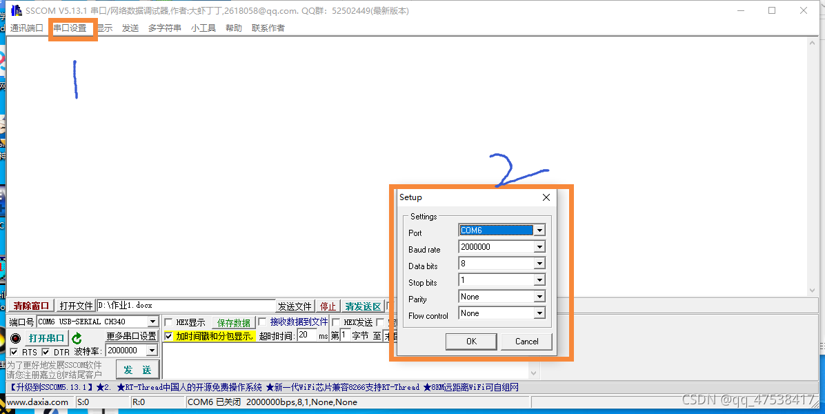
Task: Click the 发送 send button
Action: tap(137, 370)
